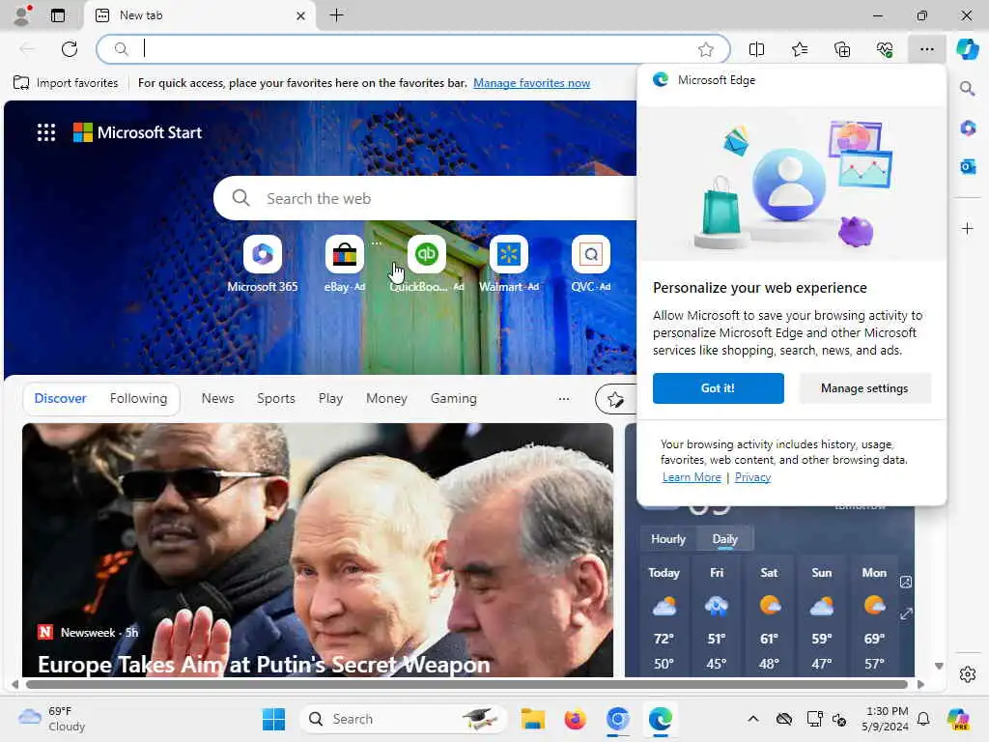The height and width of the screenshot is (742, 989).
Task: Refresh the current page
Action: coord(70,49)
